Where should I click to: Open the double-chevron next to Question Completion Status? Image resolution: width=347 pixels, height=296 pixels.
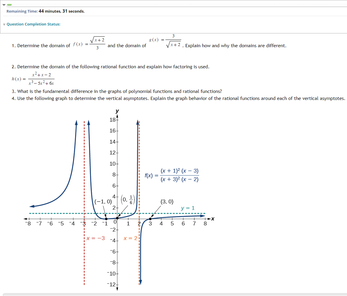[x=4, y=24]
